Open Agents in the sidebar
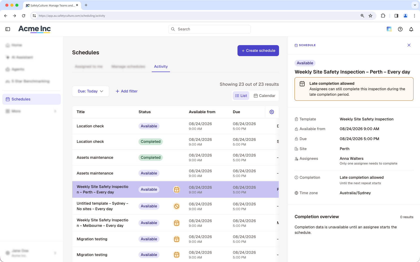Image resolution: width=420 pixels, height=262 pixels. pyautogui.click(x=31, y=69)
